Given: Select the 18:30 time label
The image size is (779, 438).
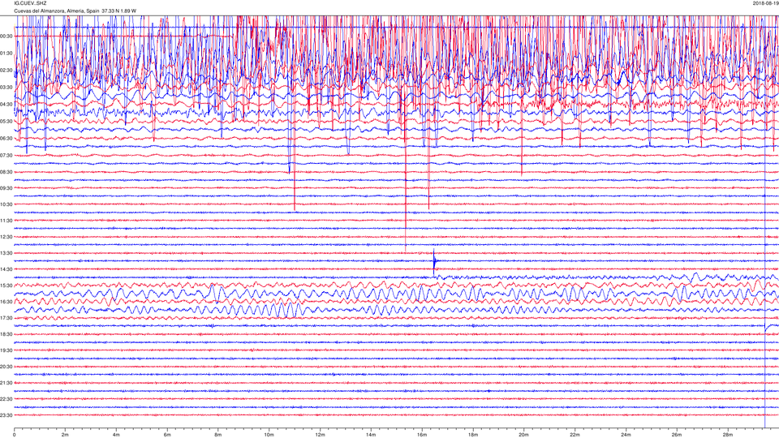Looking at the screenshot, I should (6, 334).
